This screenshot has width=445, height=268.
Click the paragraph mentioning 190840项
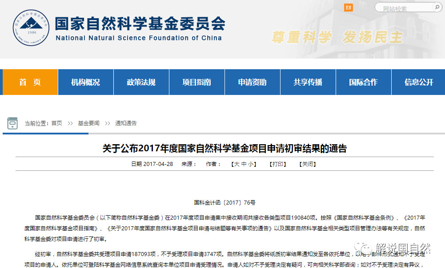(225, 229)
